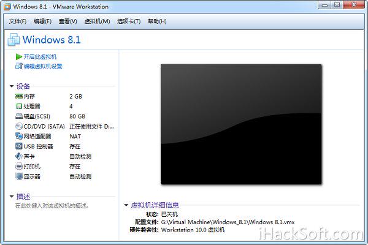Image resolution: width=368 pixels, height=245 pixels.
Task: Click the 网络适配器 device label
Action: 37,137
